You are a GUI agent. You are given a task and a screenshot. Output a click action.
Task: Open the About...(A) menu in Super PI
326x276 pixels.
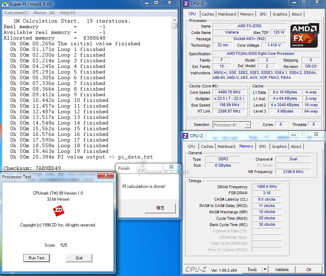pyautogui.click(x=44, y=13)
